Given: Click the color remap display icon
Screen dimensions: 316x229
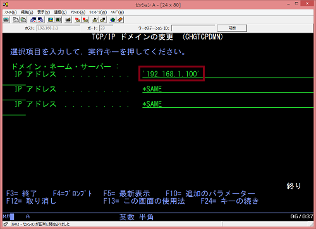Looking at the screenshot, I should [51, 20].
